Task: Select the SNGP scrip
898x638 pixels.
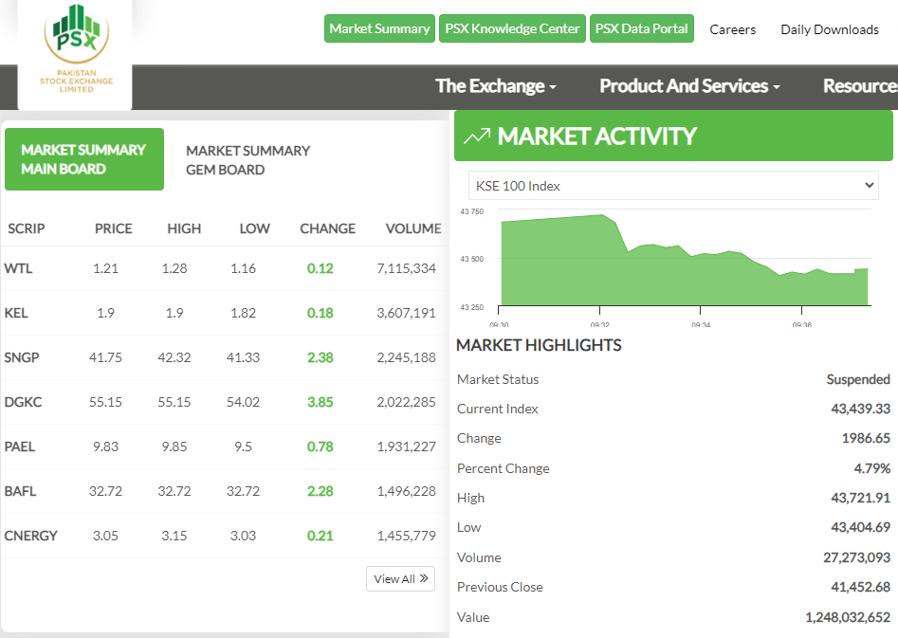Action: point(22,357)
